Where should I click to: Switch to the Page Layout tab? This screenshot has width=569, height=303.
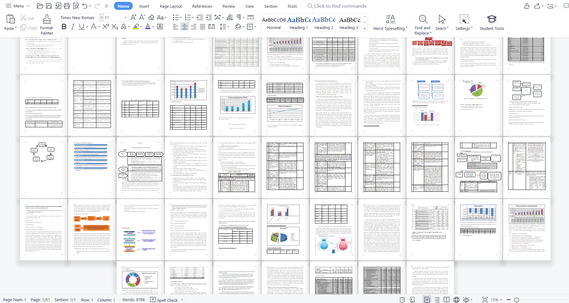click(x=171, y=6)
